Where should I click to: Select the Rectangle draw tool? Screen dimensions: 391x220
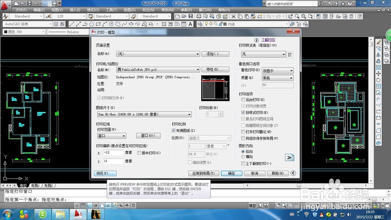pyautogui.click(x=98, y=24)
